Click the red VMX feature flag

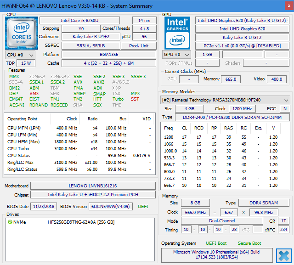(x=34, y=94)
